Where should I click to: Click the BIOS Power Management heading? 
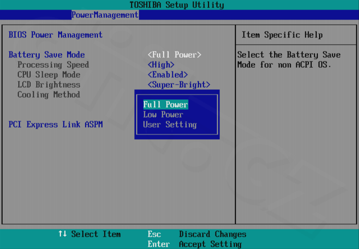pos(56,35)
